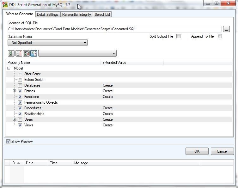
Task: Uncheck the Views checkbox
Action: coord(20,125)
